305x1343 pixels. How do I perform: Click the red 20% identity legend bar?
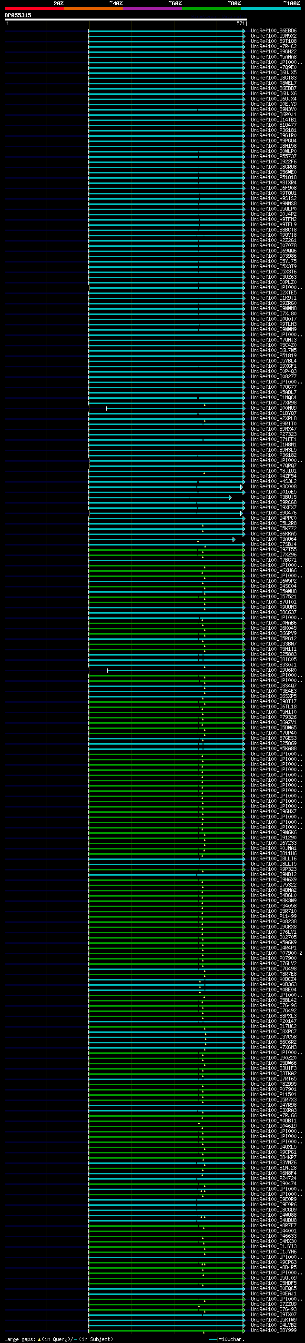coord(34,9)
